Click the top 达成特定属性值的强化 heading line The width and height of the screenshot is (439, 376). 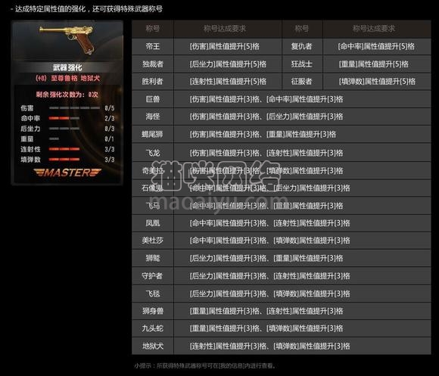[86, 9]
